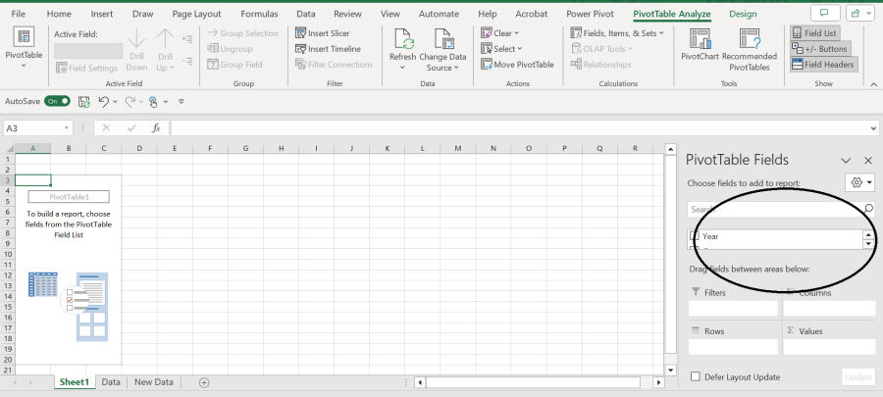Click the Field Settings button
This screenshot has height=397, width=883.
(86, 68)
